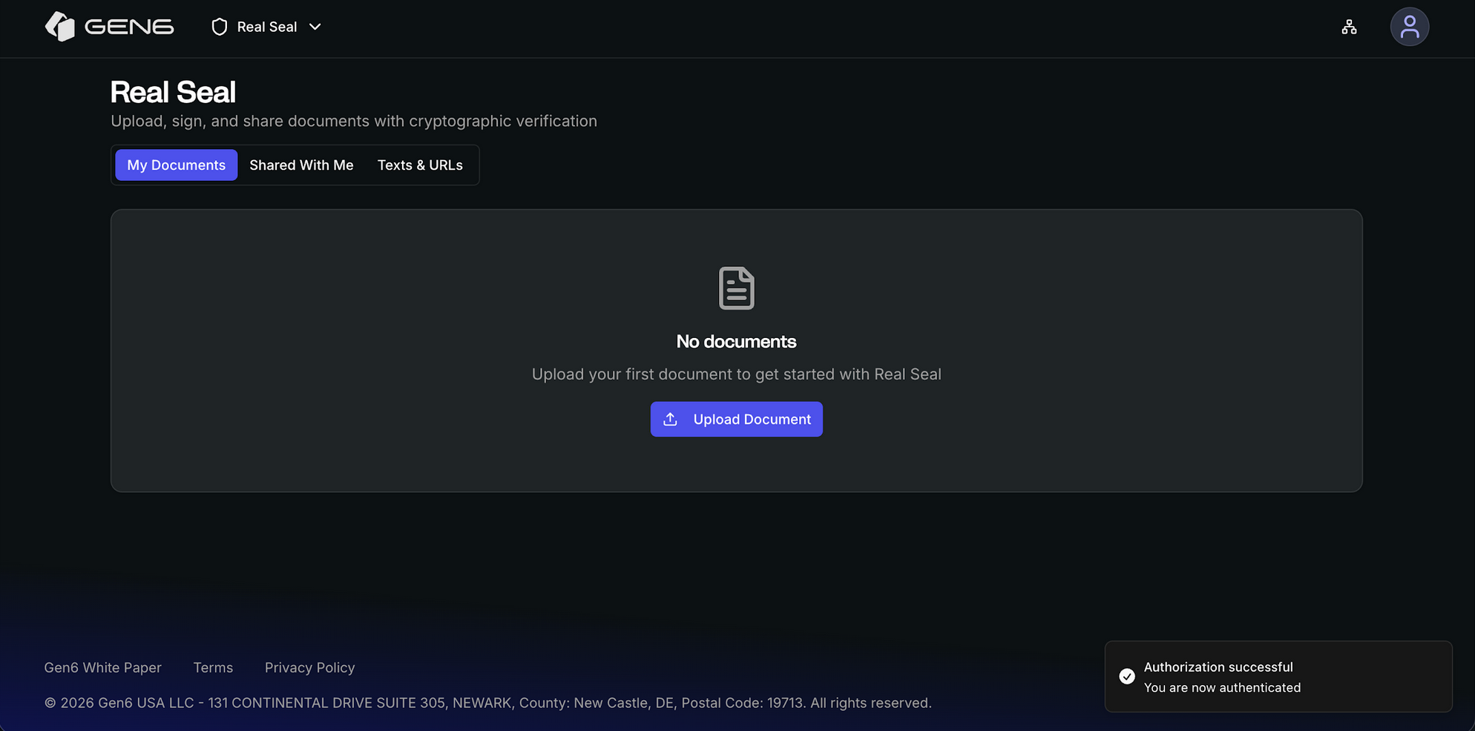Screen dimensions: 1475x731
Task: Expand the Real Seal chevron dropdown arrow
Action: click(315, 27)
